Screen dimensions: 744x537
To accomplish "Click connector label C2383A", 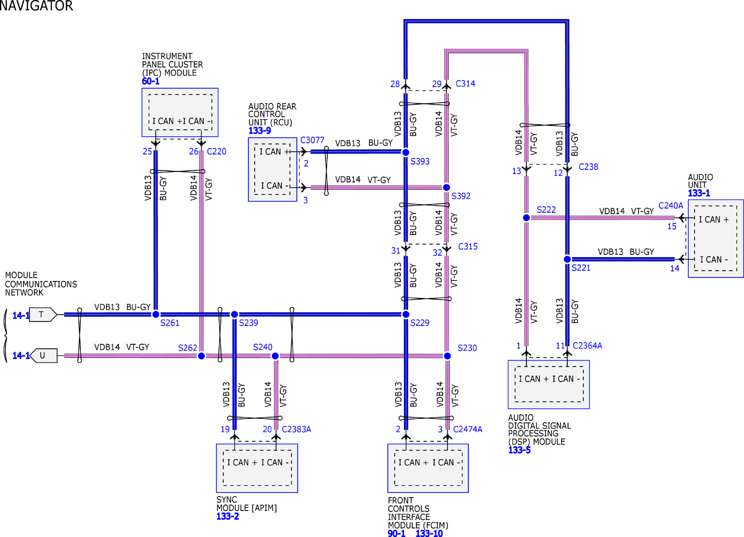I will (296, 429).
